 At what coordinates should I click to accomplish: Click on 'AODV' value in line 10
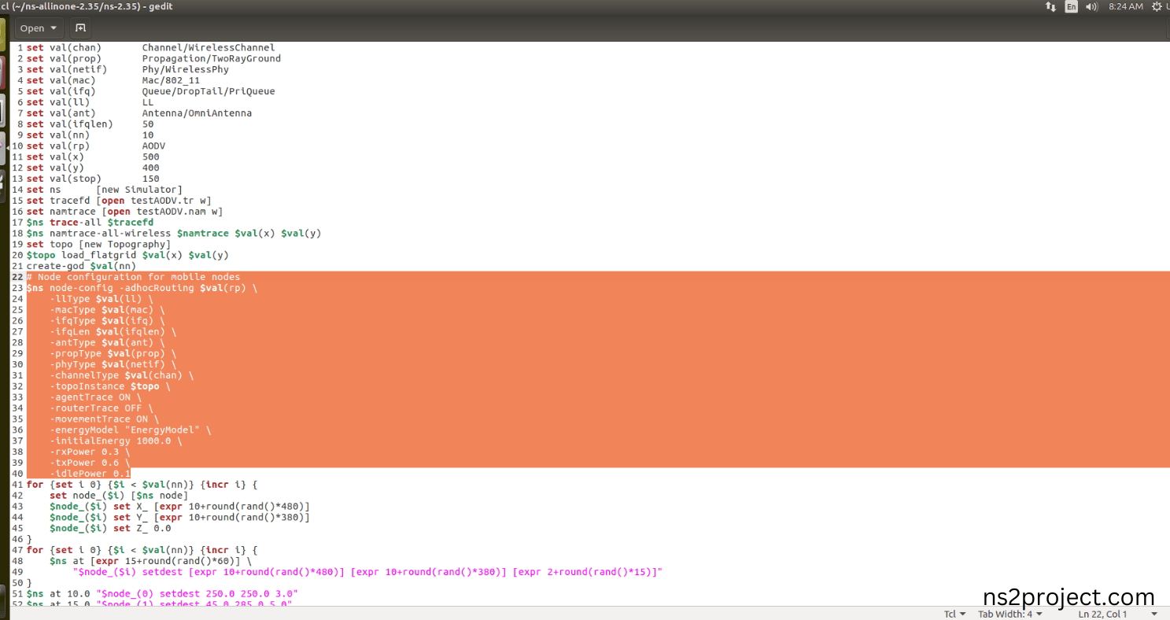click(153, 146)
